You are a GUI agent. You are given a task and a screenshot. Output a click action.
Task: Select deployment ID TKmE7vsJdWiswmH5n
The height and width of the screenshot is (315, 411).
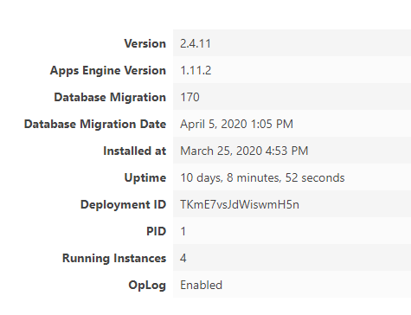coord(240,204)
